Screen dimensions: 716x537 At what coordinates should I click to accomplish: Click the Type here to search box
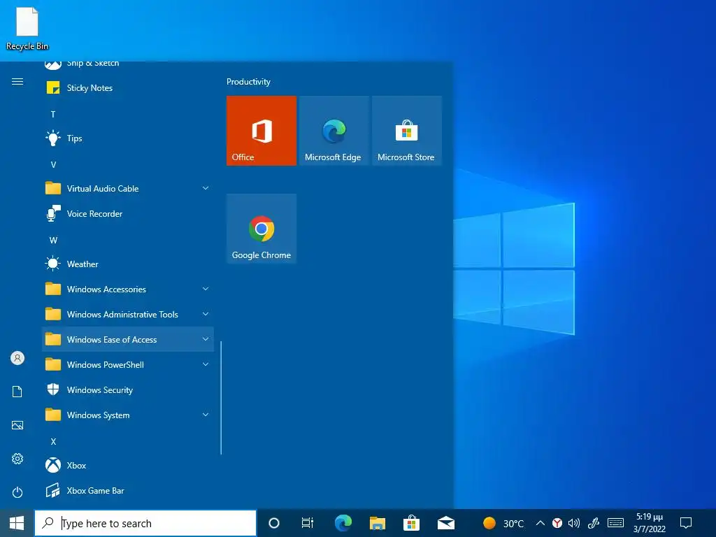(x=145, y=523)
